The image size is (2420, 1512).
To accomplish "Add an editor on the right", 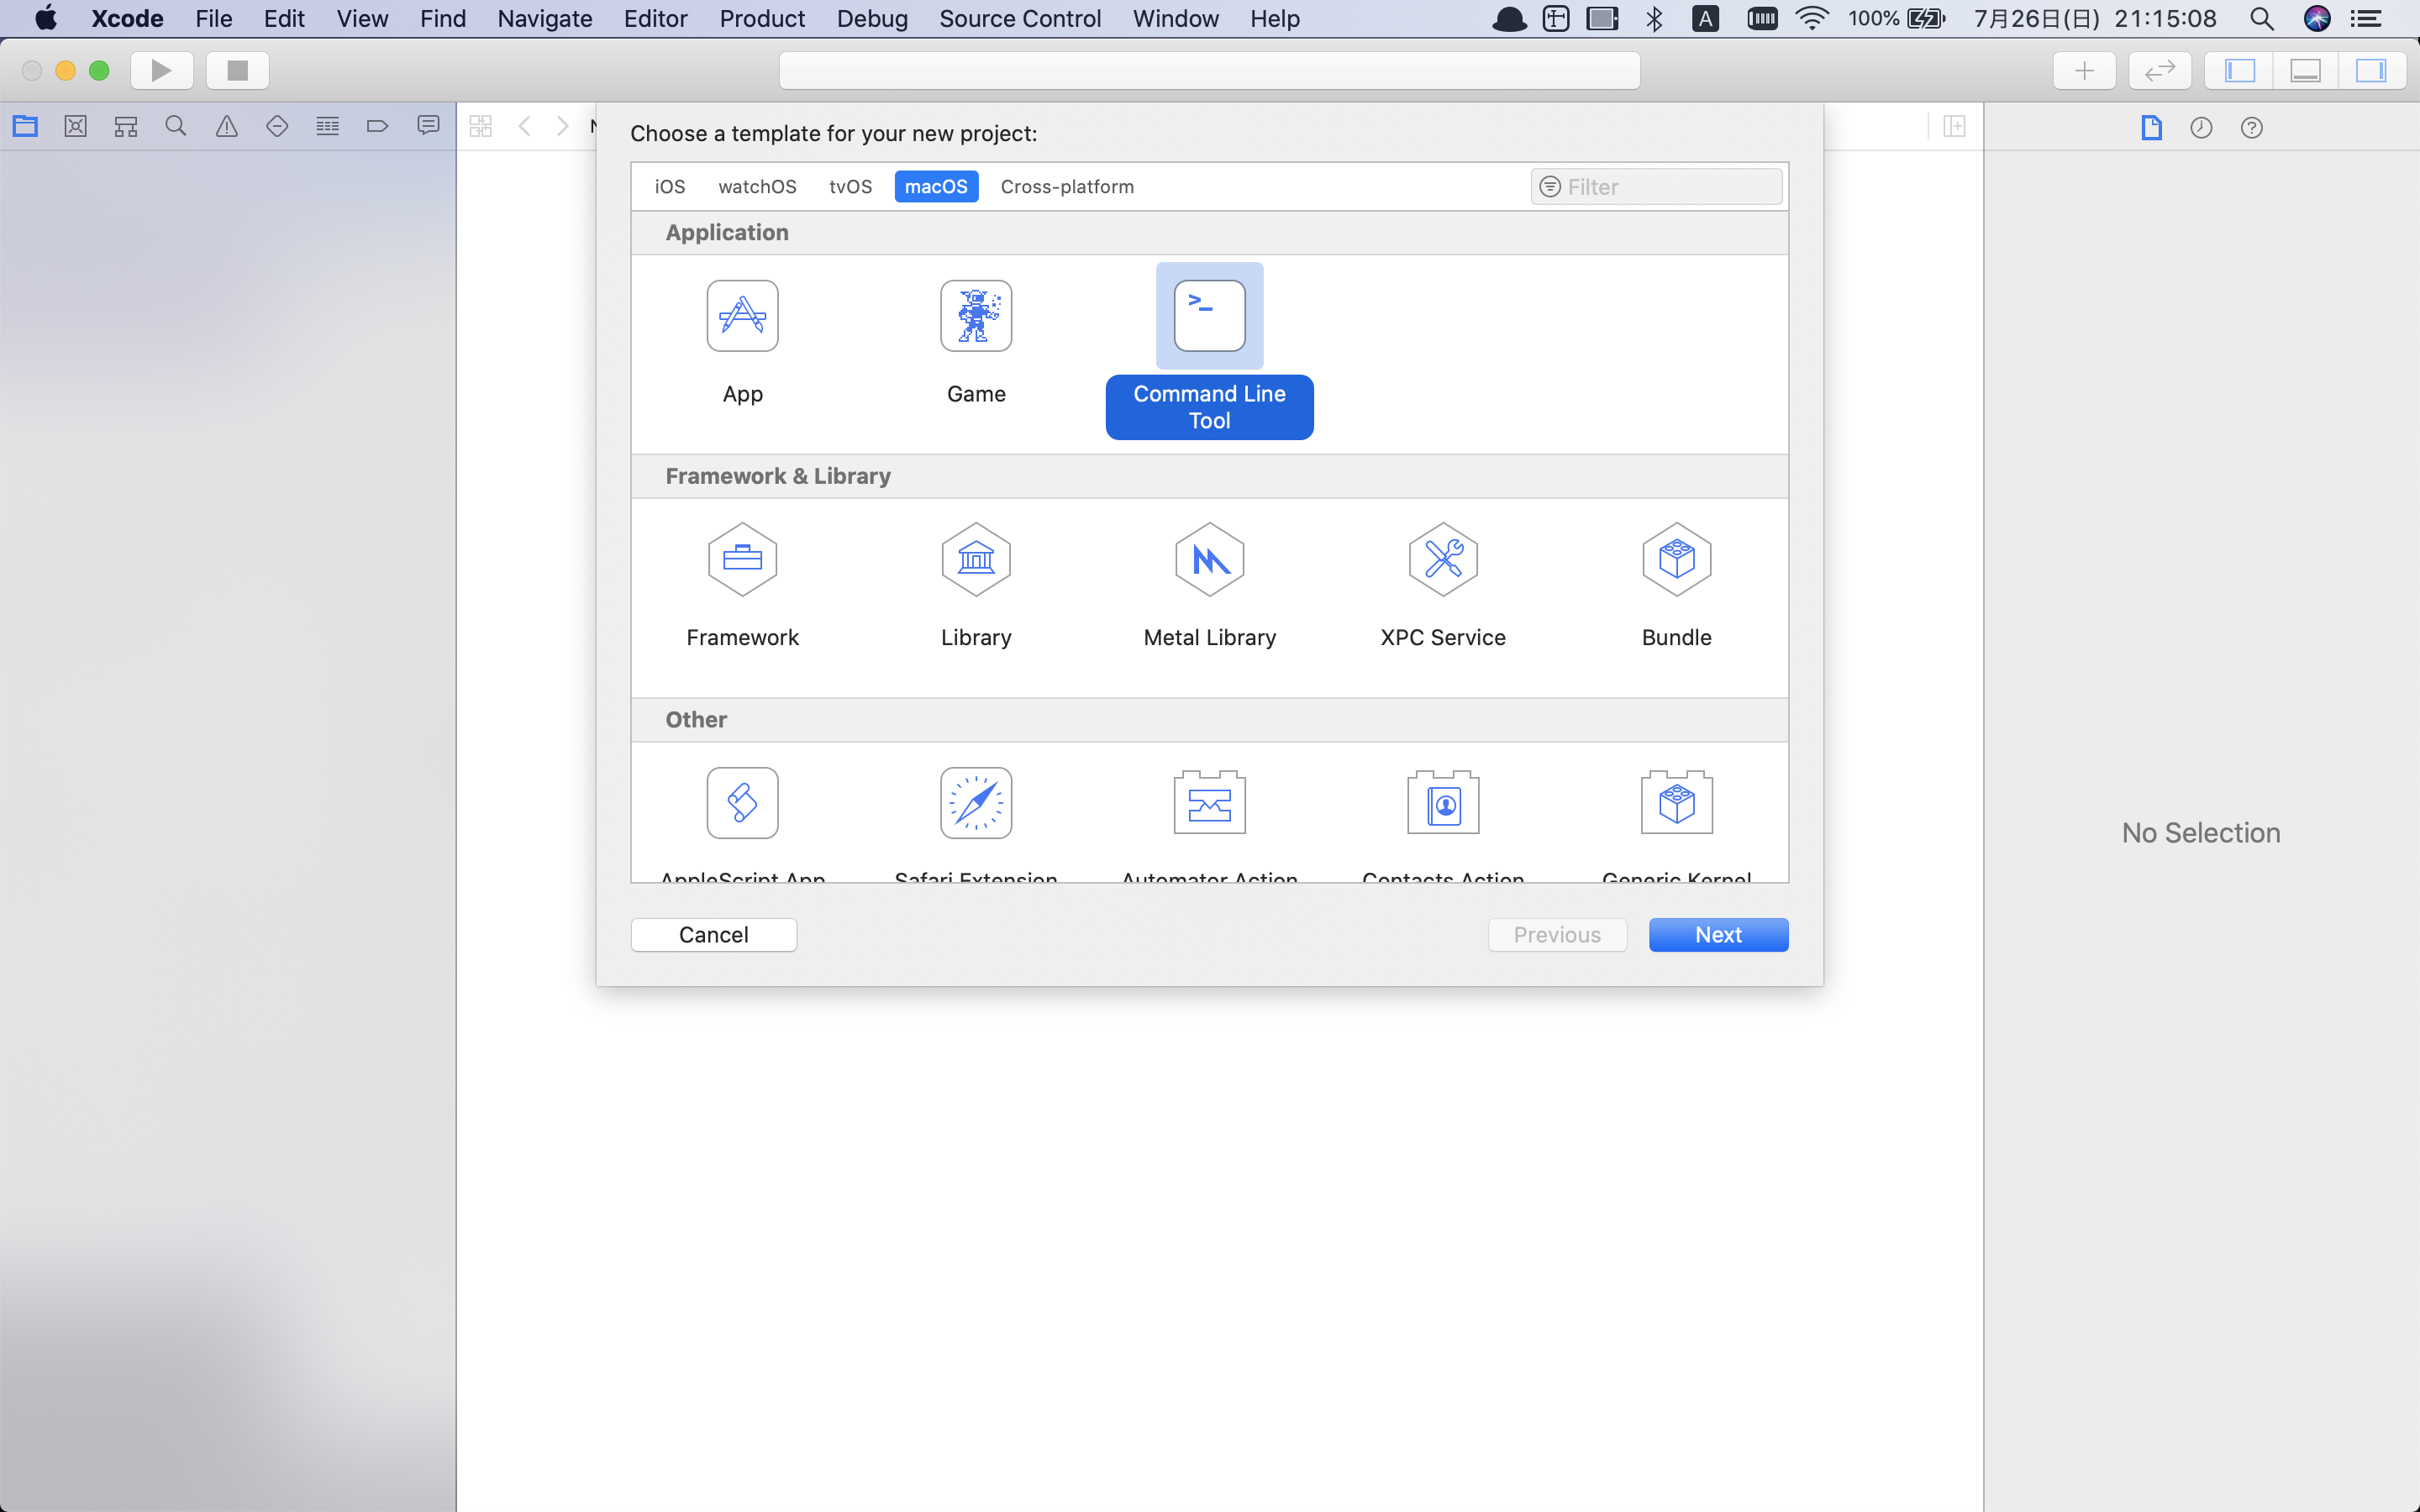I will tap(1954, 126).
